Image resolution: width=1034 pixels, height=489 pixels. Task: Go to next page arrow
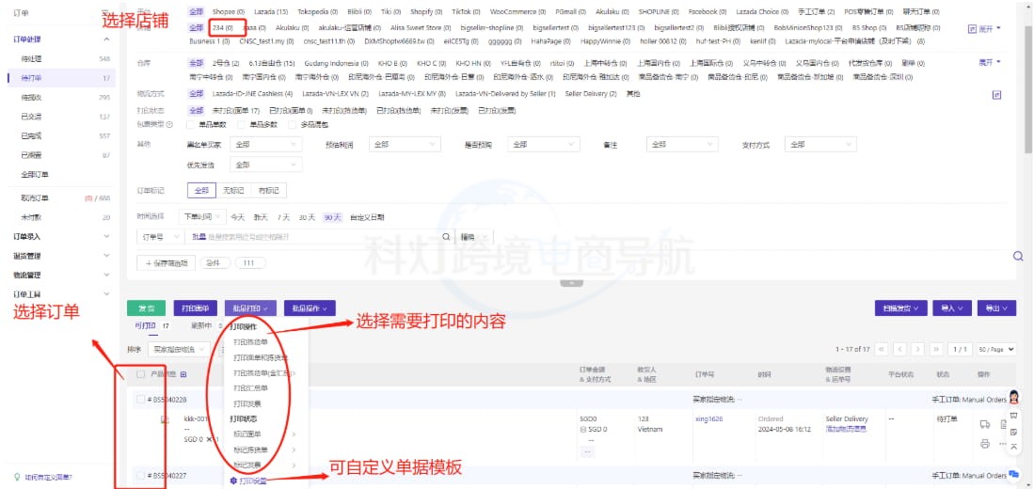(x=917, y=349)
